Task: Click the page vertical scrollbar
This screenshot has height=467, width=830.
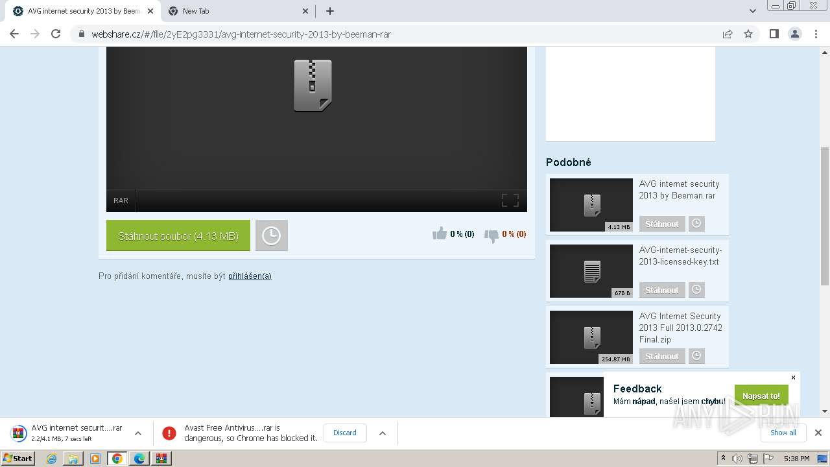Action: click(x=825, y=216)
